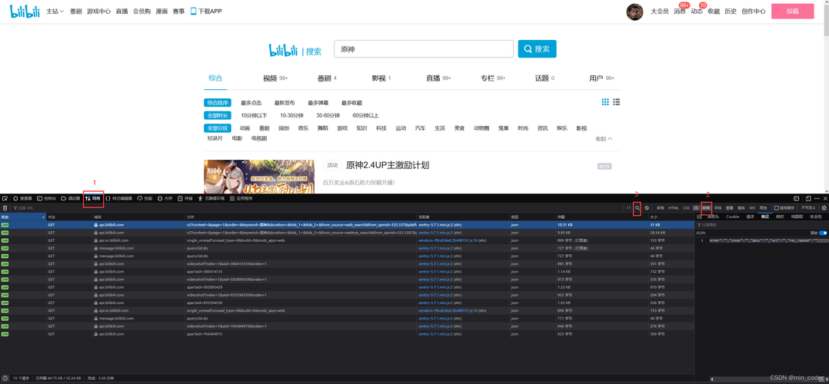Click the bilibili logo in top navigation
This screenshot has height=384, width=829.
point(25,11)
